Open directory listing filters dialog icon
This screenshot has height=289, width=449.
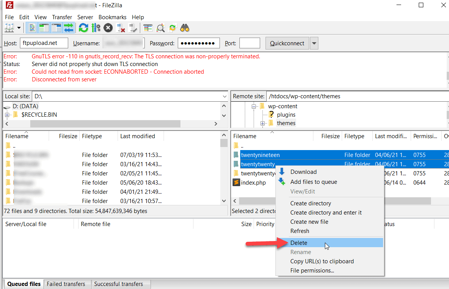148,28
